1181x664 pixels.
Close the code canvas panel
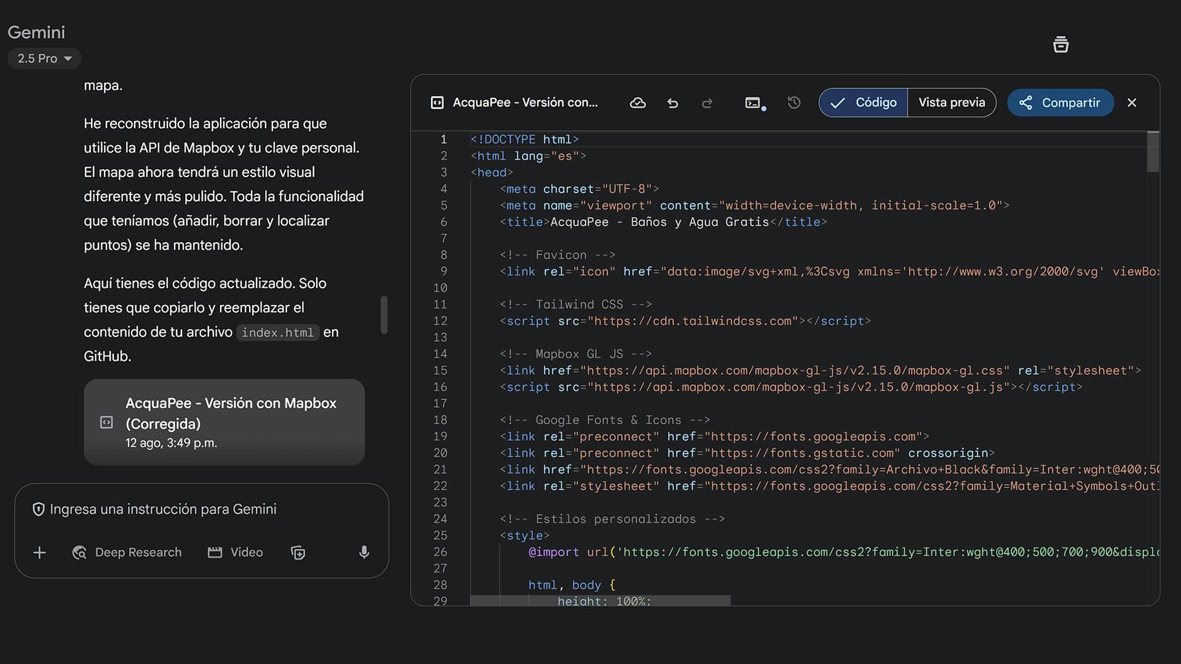[x=1132, y=103]
